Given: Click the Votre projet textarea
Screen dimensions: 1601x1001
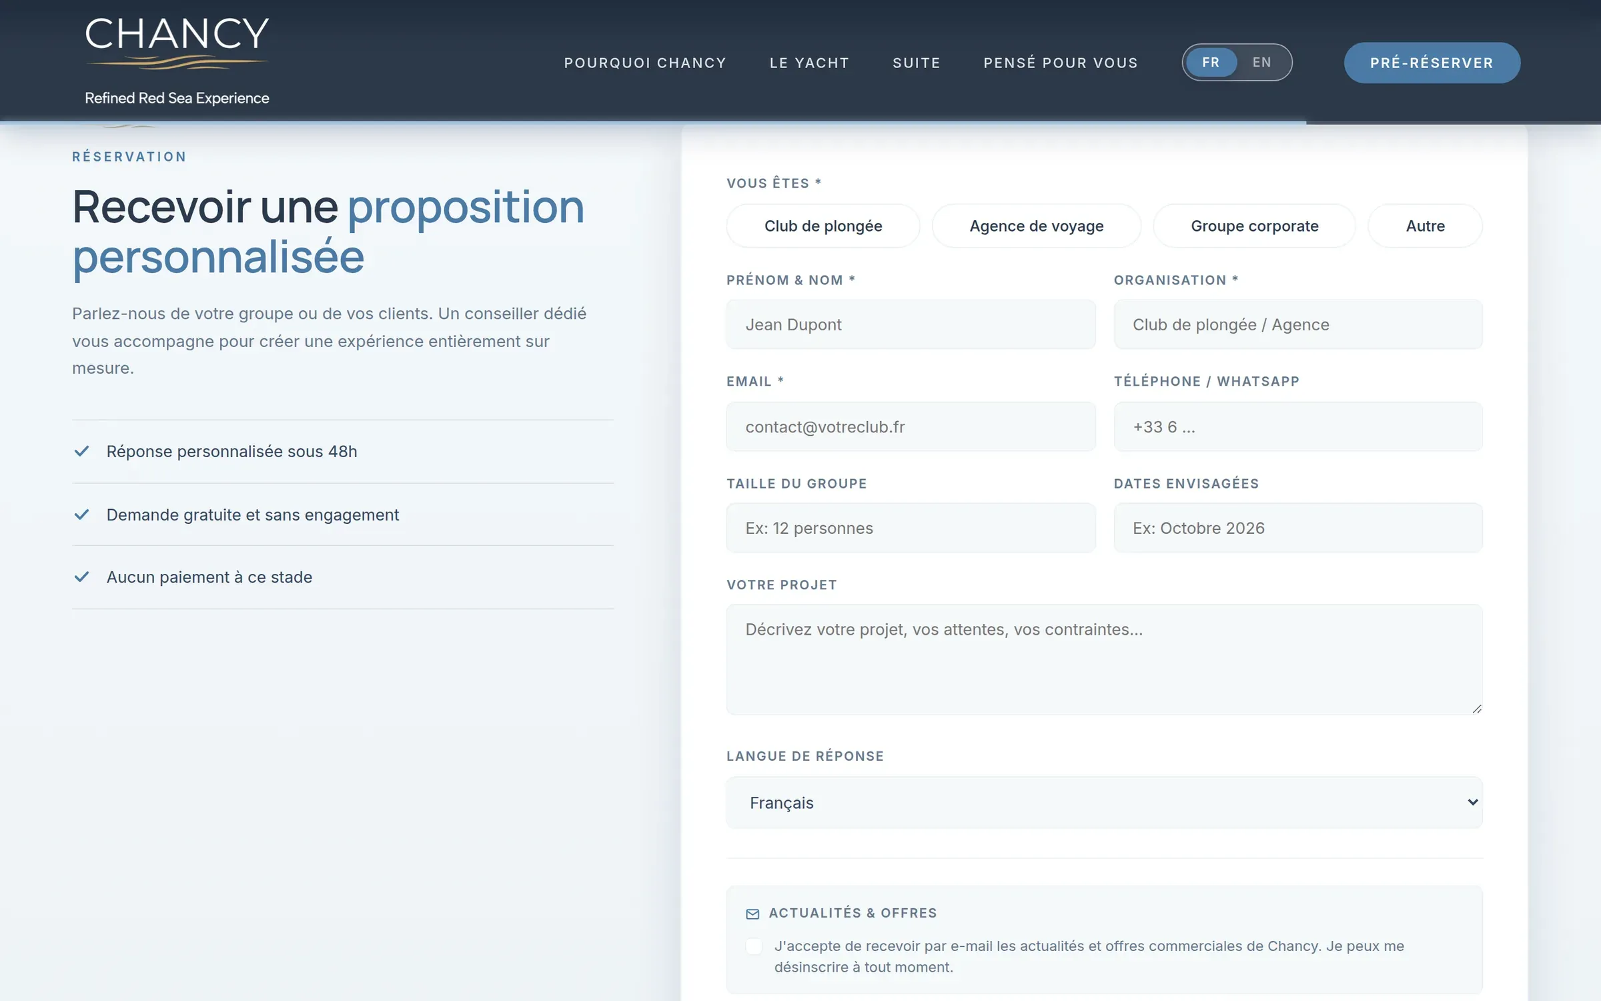Looking at the screenshot, I should point(1104,659).
